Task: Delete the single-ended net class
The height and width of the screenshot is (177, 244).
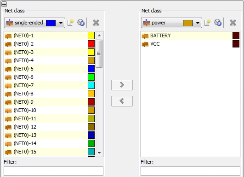Action: [96, 23]
